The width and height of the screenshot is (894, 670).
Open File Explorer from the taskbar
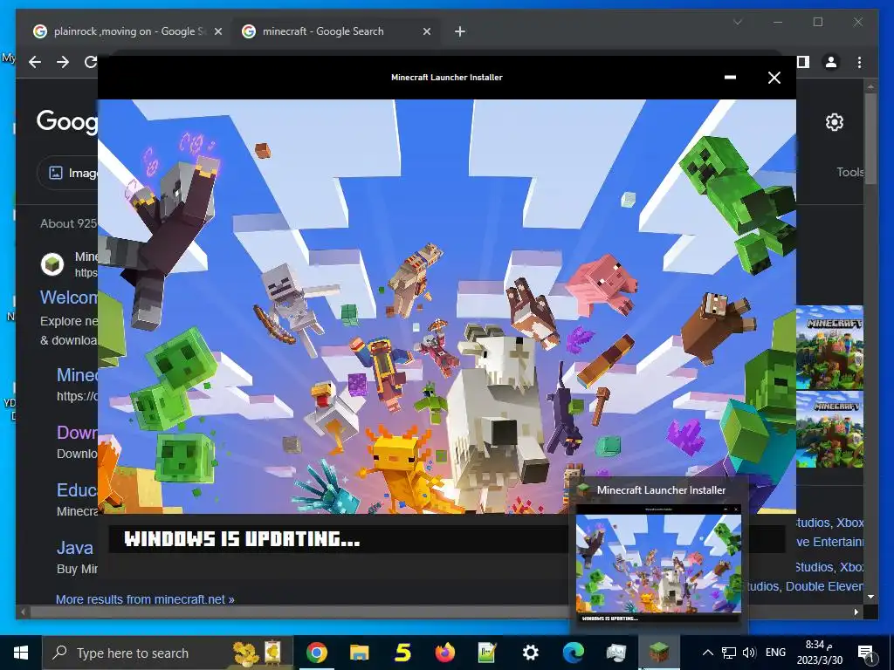pos(359,653)
